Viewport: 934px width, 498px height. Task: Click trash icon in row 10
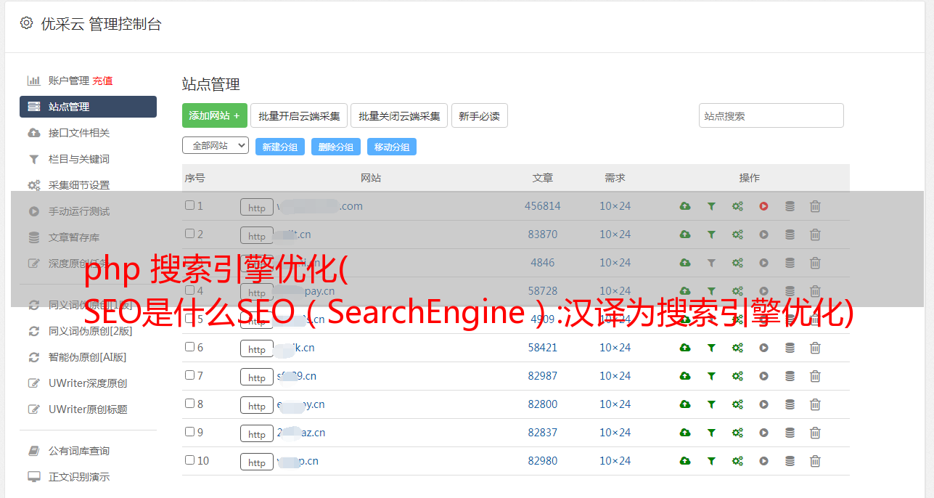point(815,461)
